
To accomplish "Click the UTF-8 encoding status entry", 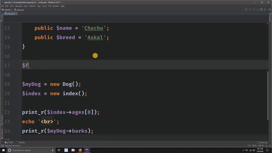I will point(261,146).
